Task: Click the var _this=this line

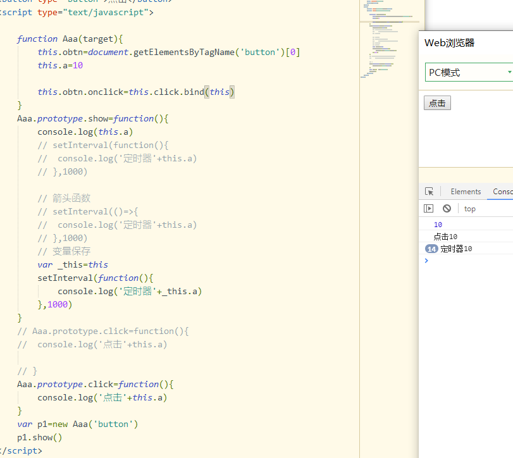Action: click(x=73, y=264)
